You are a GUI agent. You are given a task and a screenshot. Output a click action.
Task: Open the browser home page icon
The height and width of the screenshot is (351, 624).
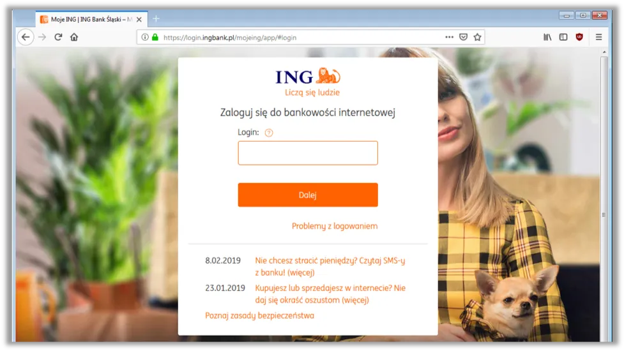[x=74, y=38]
